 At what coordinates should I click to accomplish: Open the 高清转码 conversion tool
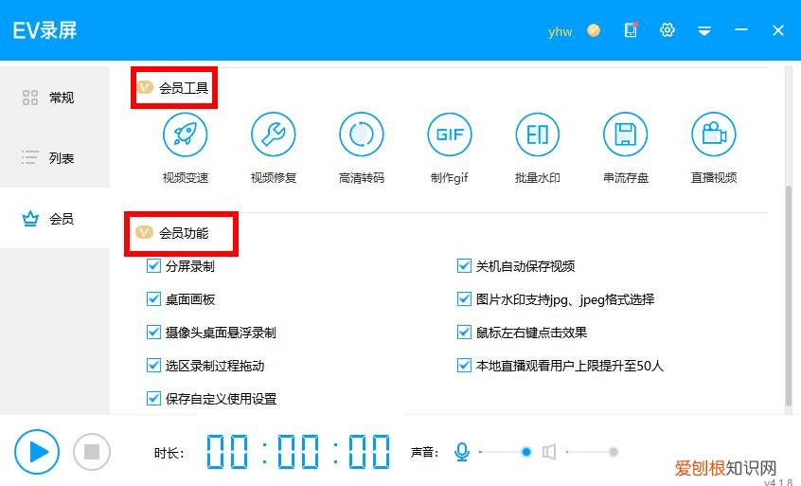click(362, 135)
